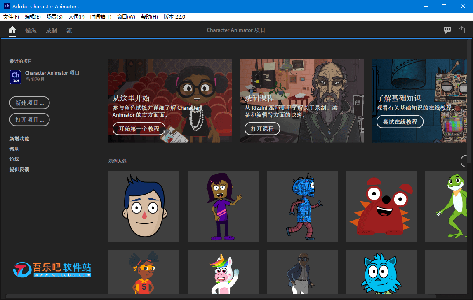
Task: Open the 帮助(H) menu
Action: point(149,17)
